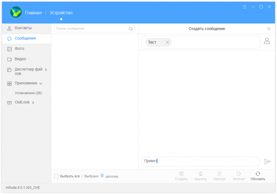Open Контакты in the sidebar

click(23, 28)
